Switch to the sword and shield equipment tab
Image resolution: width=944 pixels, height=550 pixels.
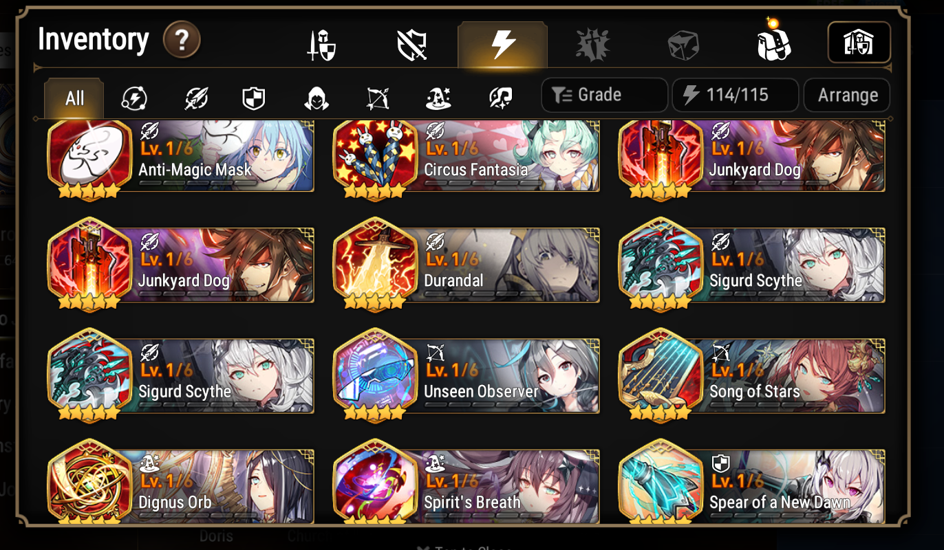pyautogui.click(x=321, y=45)
